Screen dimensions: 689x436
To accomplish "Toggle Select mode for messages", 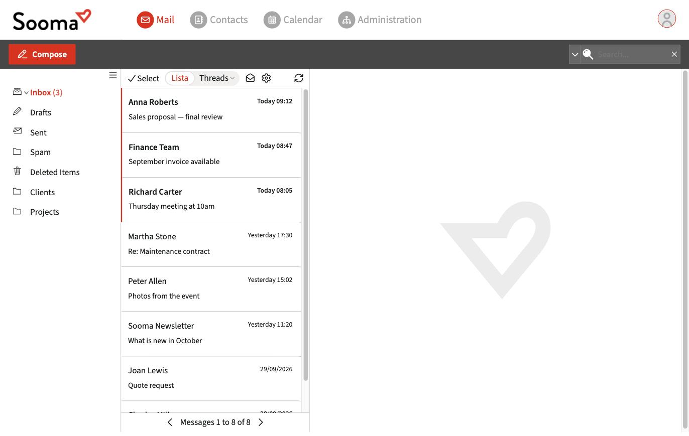I will [144, 78].
